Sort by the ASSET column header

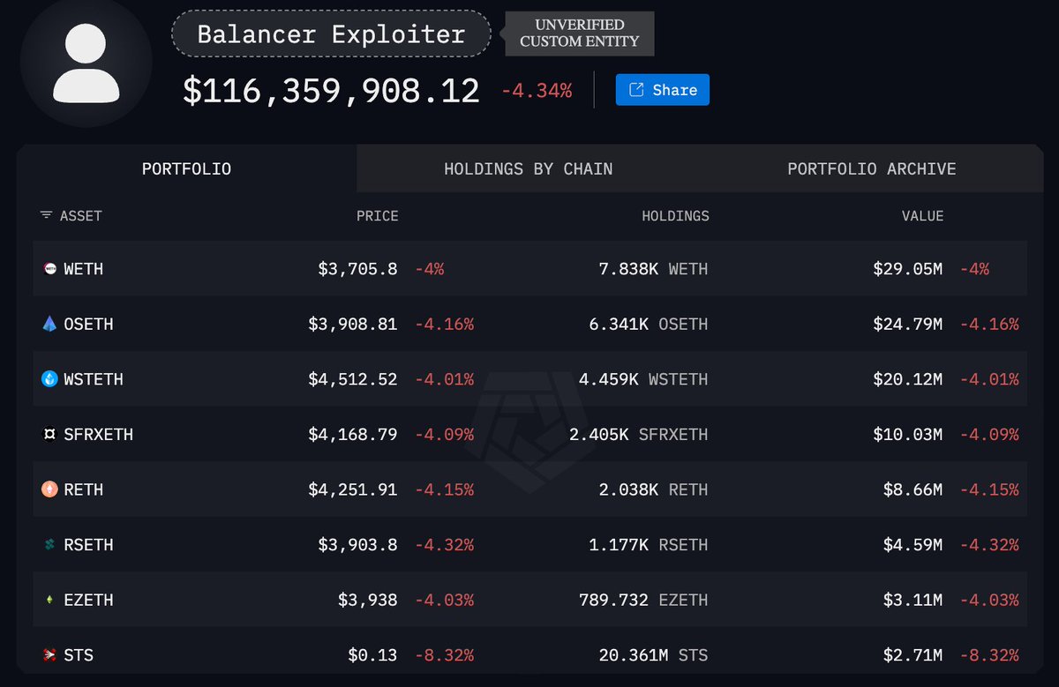pos(81,216)
